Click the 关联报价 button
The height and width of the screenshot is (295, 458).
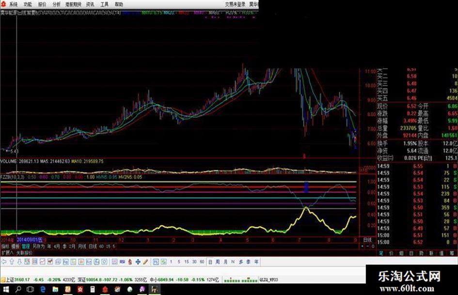click(25, 253)
